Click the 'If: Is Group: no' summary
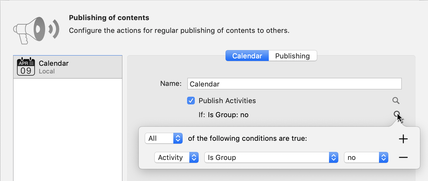This screenshot has height=181, width=428. click(x=224, y=115)
